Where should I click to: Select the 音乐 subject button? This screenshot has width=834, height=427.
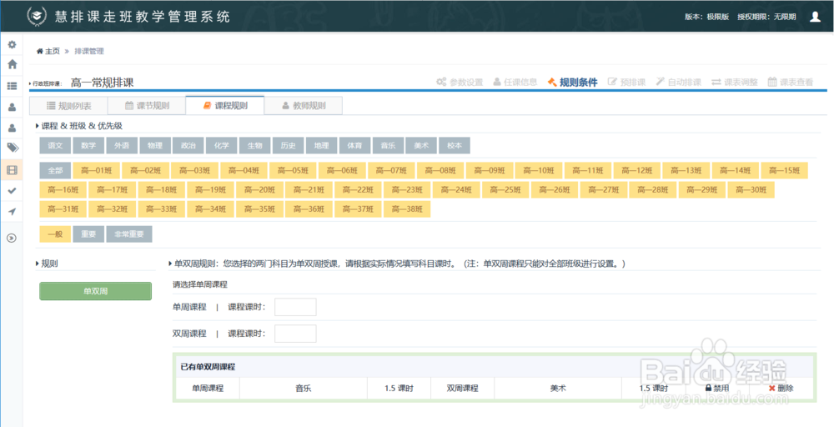tap(388, 145)
